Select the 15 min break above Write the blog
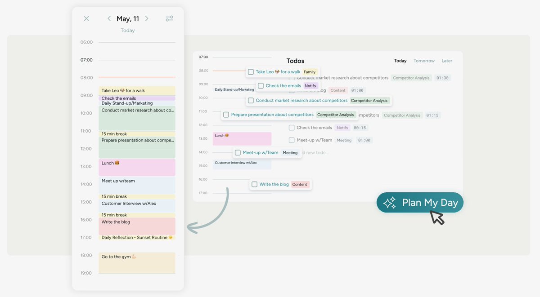This screenshot has width=540, height=297. (137, 215)
